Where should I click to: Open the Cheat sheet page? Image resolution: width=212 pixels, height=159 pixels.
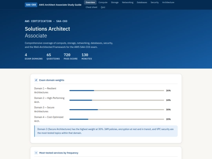pos(91,7)
